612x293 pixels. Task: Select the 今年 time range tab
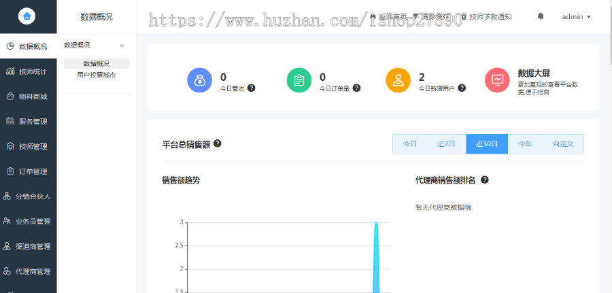525,144
